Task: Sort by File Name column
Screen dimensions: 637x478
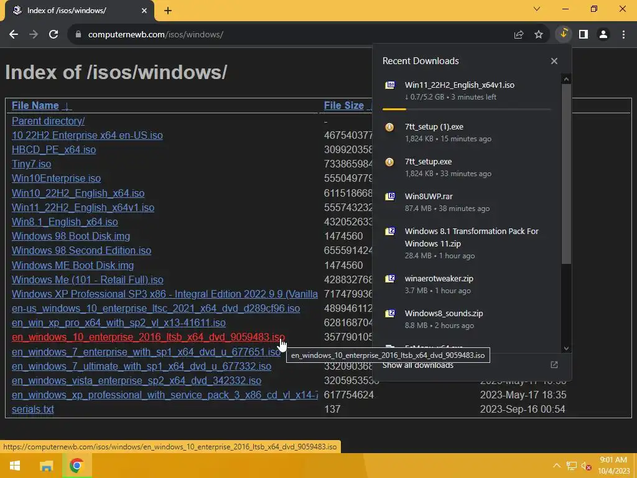Action: click(35, 106)
